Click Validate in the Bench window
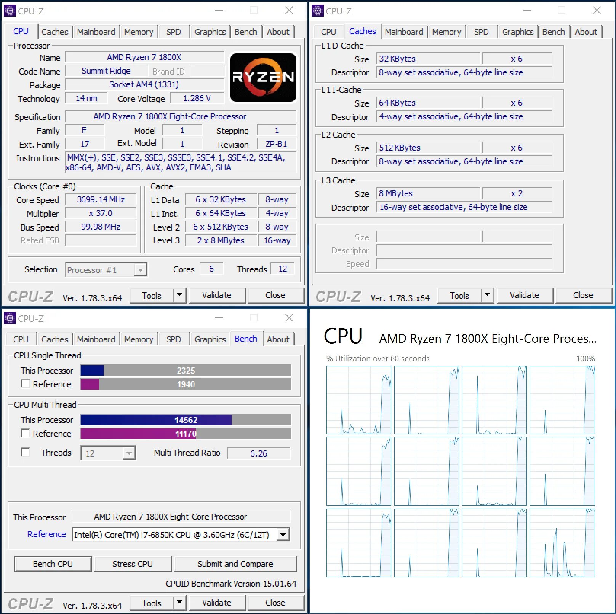 coord(217,603)
